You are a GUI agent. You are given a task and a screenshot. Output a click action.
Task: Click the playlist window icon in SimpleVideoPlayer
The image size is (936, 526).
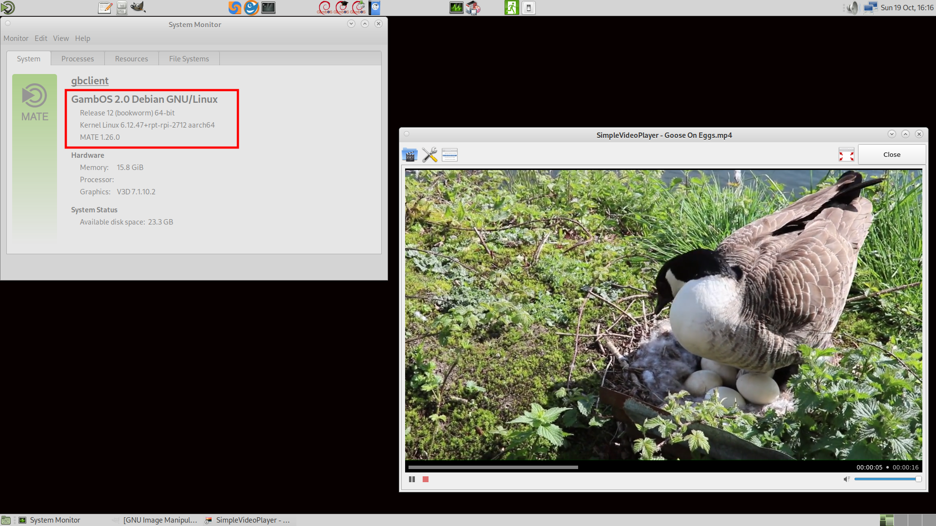[449, 154]
